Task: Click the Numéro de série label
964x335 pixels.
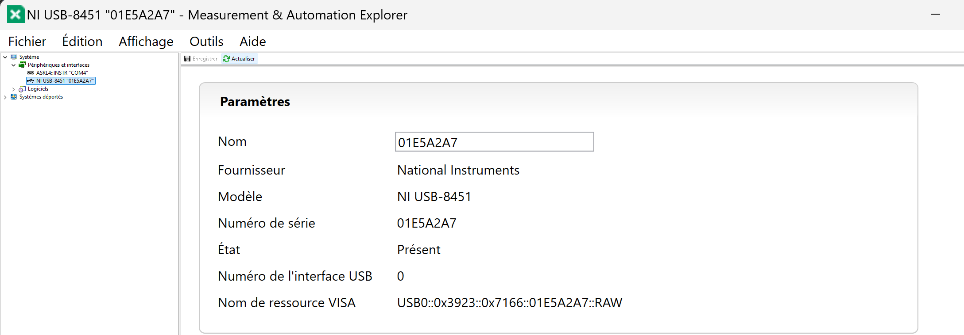Action: 267,223
